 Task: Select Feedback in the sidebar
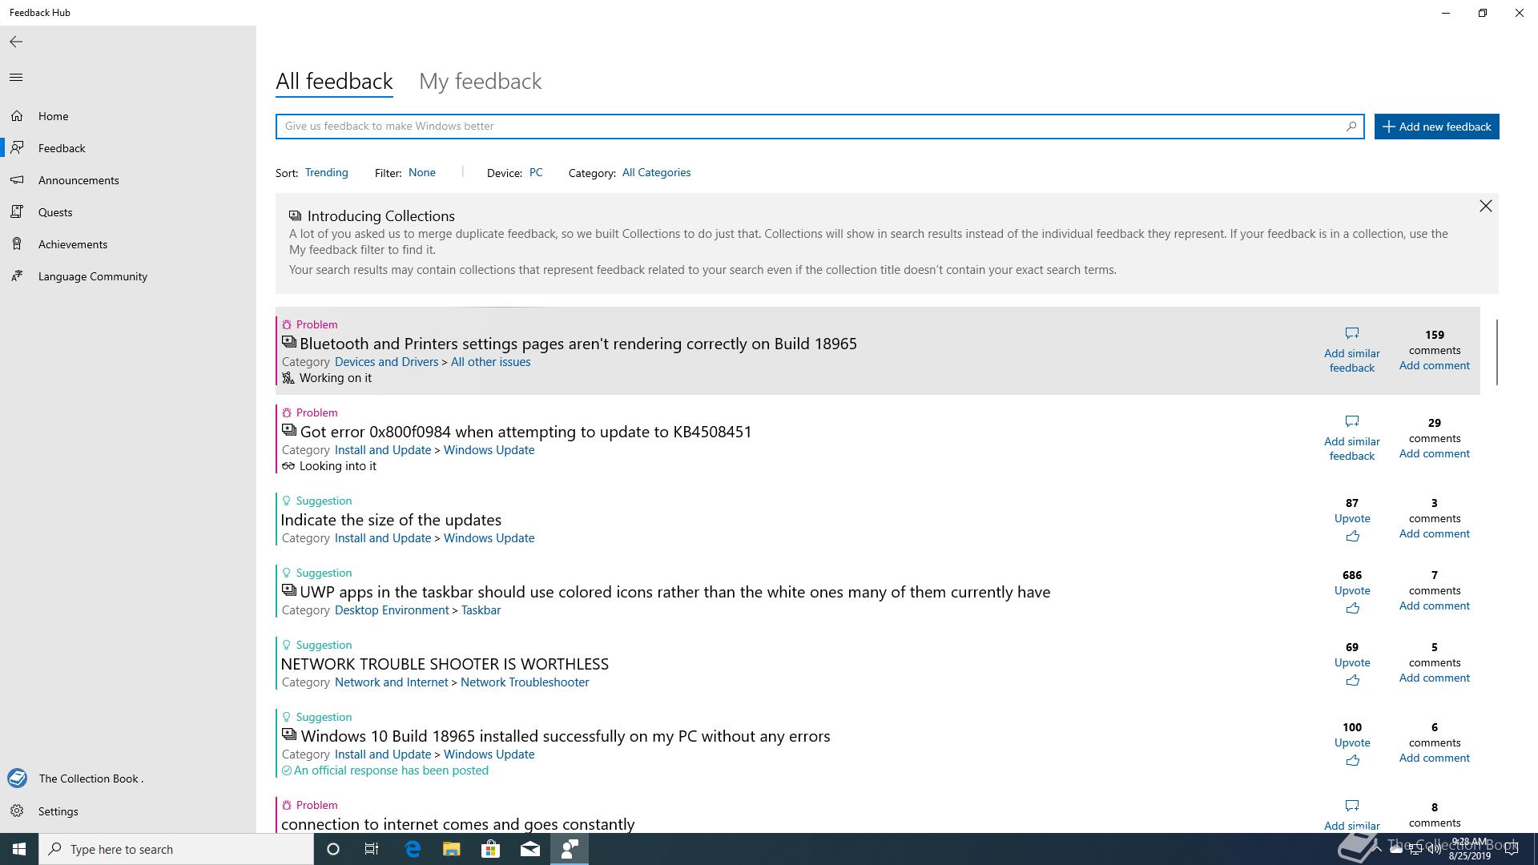[128, 148]
